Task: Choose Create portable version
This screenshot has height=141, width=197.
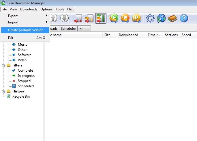Action: [x=25, y=30]
